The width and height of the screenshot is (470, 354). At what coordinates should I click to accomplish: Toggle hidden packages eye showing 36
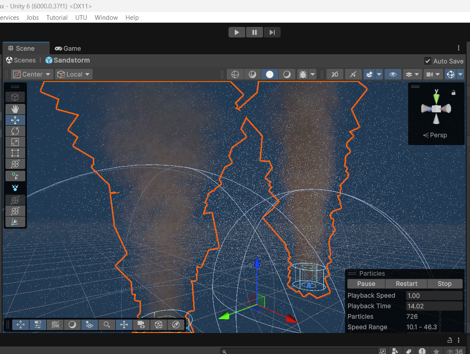click(455, 351)
